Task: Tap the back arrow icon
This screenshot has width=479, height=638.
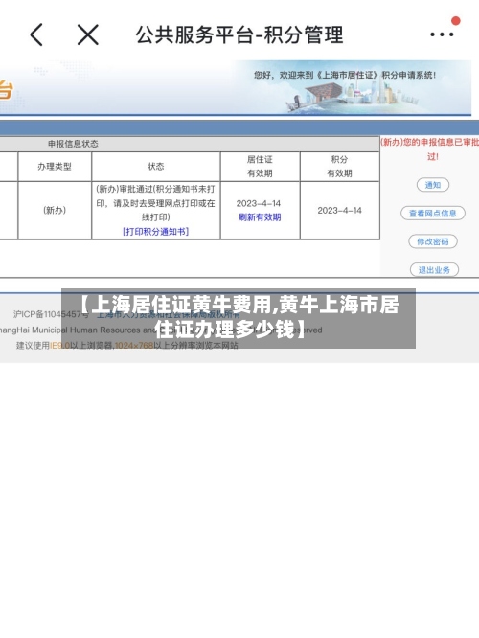Action: pos(36,34)
